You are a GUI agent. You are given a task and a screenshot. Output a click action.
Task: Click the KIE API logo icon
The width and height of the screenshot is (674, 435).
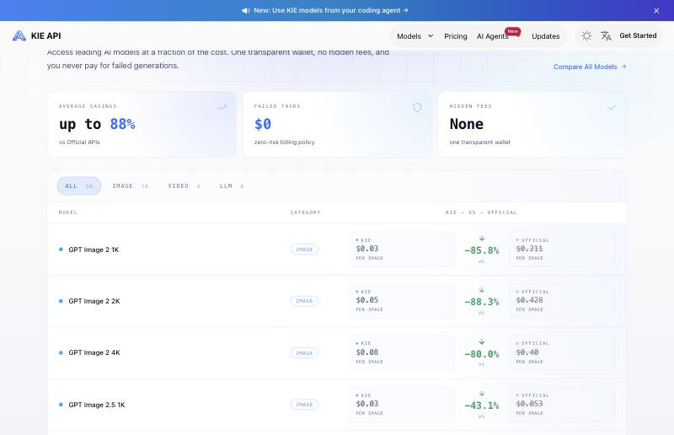click(x=19, y=35)
